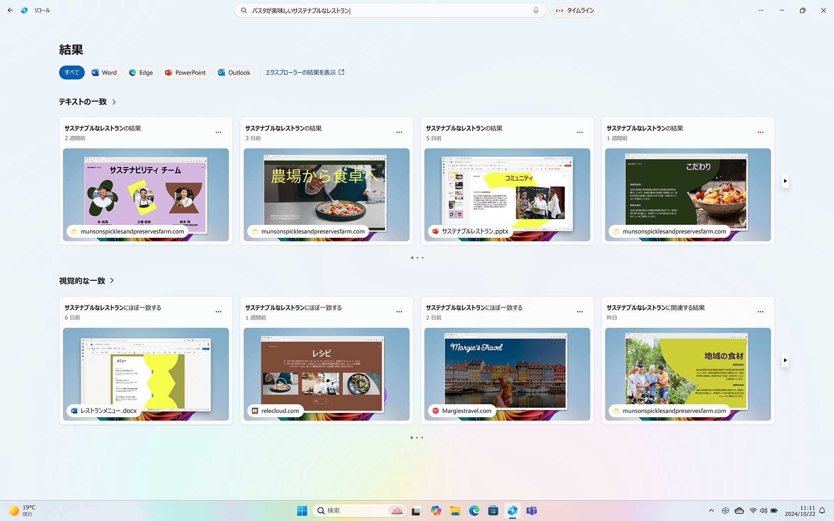Click the more options ellipsis in title bar
834x521 pixels.
pos(761,10)
